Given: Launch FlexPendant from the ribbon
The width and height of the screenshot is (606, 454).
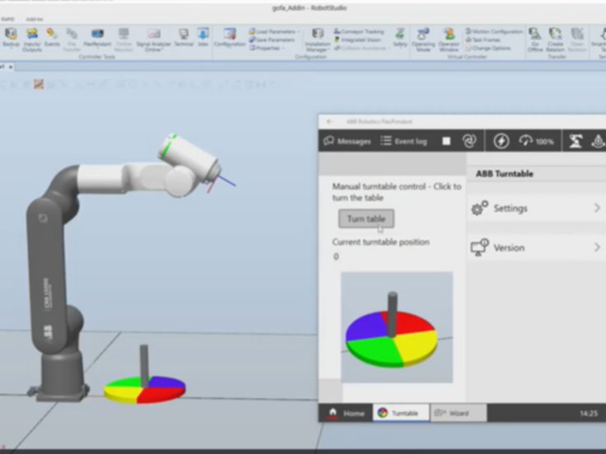Looking at the screenshot, I should pyautogui.click(x=97, y=38).
